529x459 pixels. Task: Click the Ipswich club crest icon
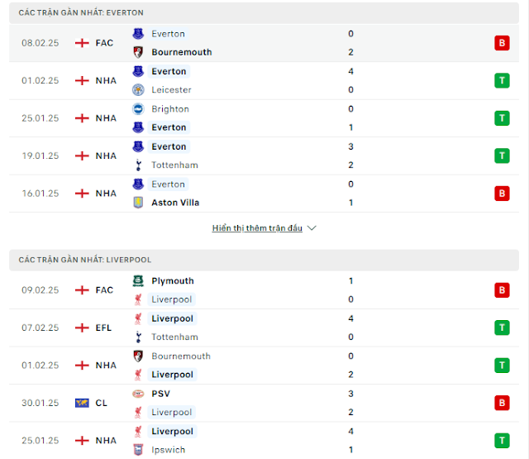point(138,450)
